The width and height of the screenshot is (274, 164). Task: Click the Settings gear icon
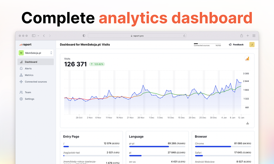click(x=21, y=99)
